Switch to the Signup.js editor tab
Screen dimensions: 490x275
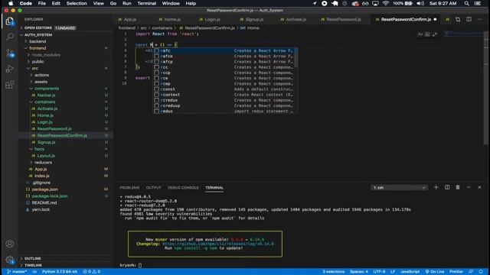[x=254, y=19]
